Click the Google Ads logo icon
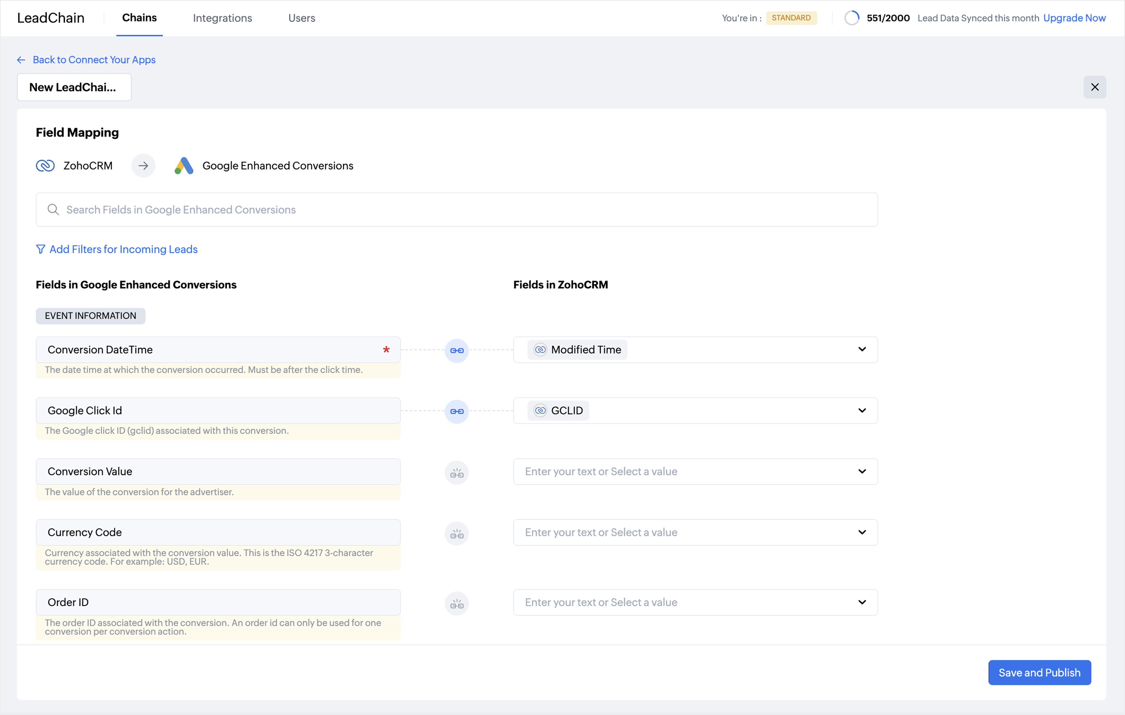 (x=184, y=166)
